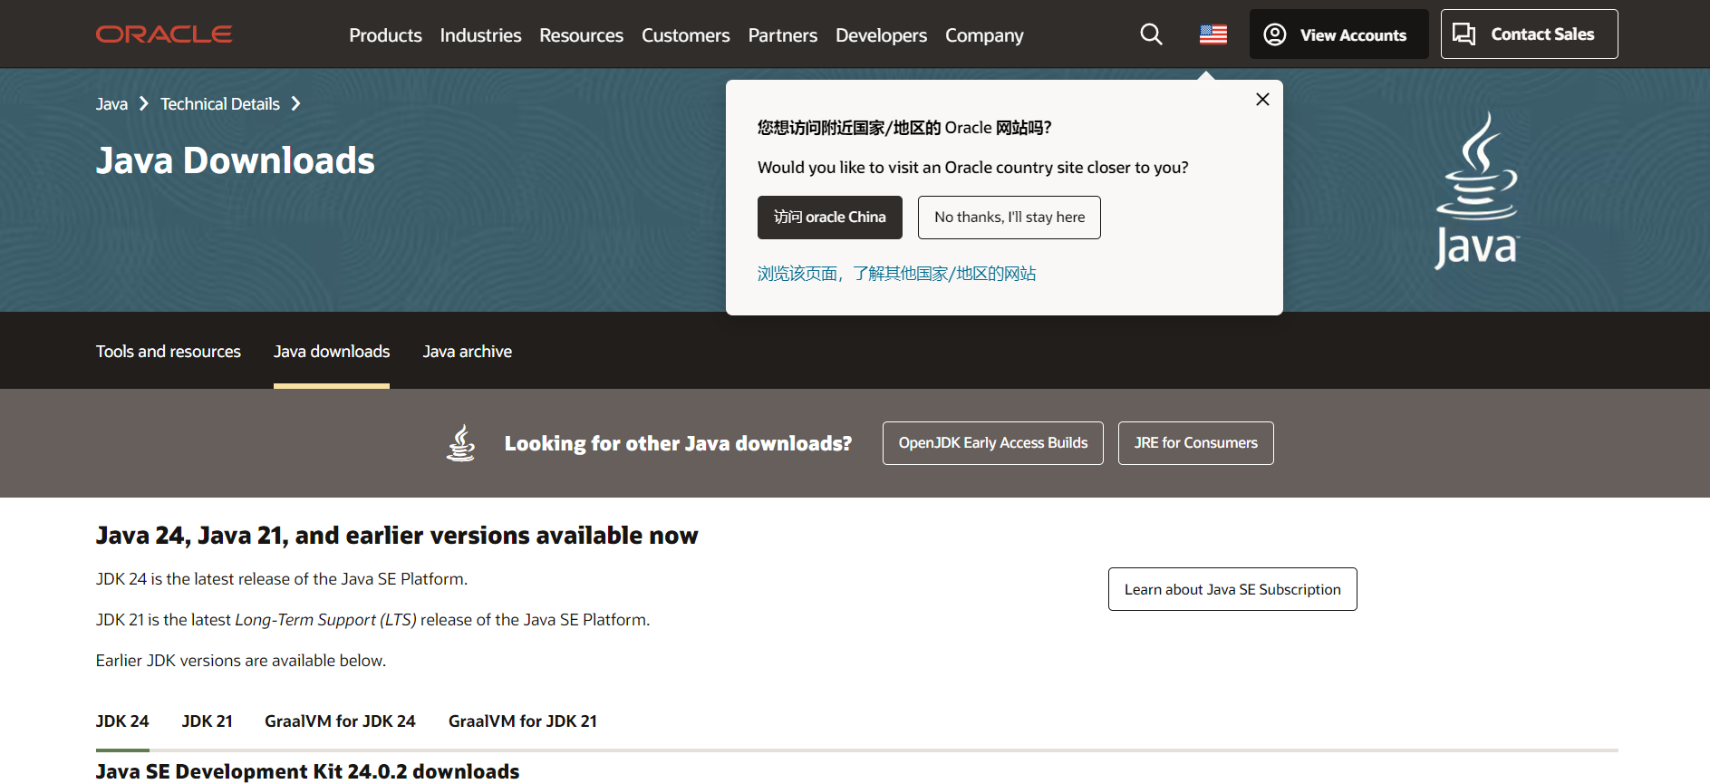The height and width of the screenshot is (784, 1710).
Task: Switch to the Java archive tab
Action: [467, 352]
